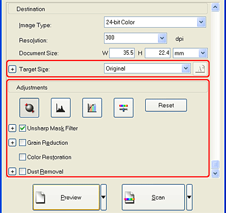226x213 pixels.
Task: Enable the Grain Reduction checkbox
Action: 23,143
